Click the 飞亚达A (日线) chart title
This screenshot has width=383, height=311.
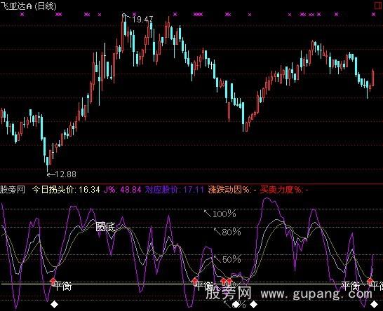pyautogui.click(x=28, y=6)
